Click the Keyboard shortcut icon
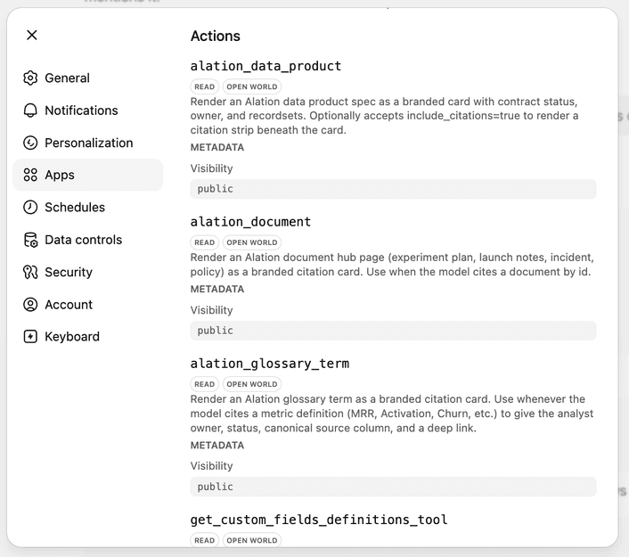 click(x=30, y=336)
